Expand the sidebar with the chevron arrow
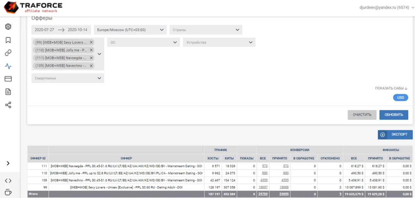Screen dimensions: 415x198 pos(8,163)
